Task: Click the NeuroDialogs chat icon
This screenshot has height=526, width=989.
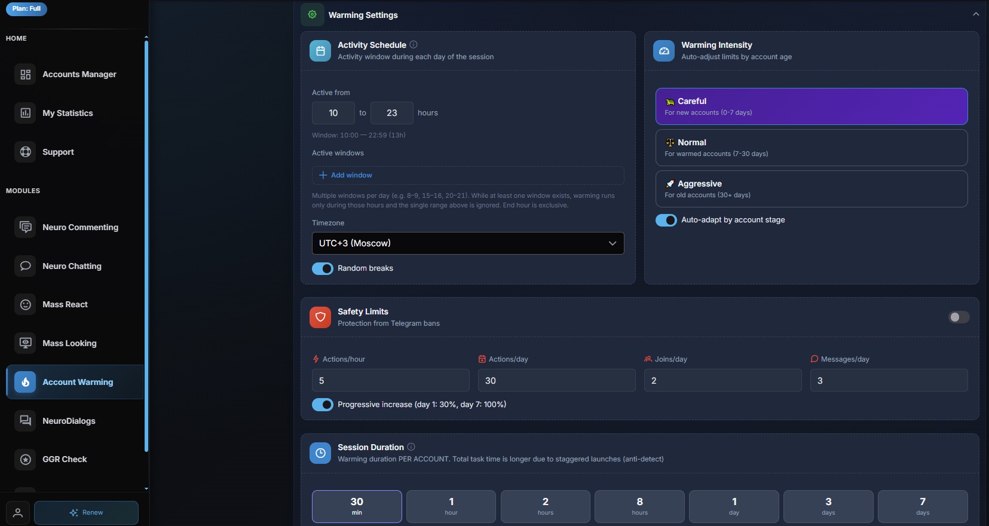Action: [25, 421]
